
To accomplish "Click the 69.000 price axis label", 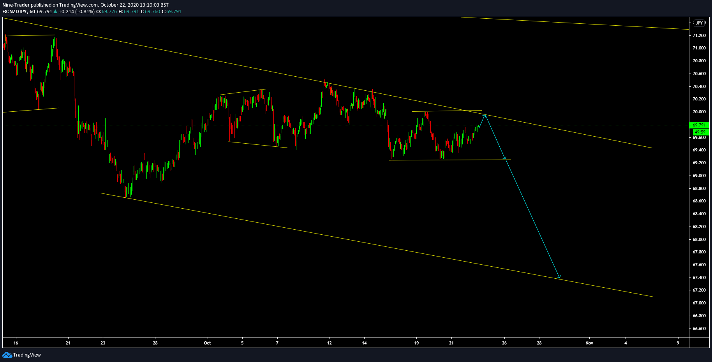I will pyautogui.click(x=699, y=176).
